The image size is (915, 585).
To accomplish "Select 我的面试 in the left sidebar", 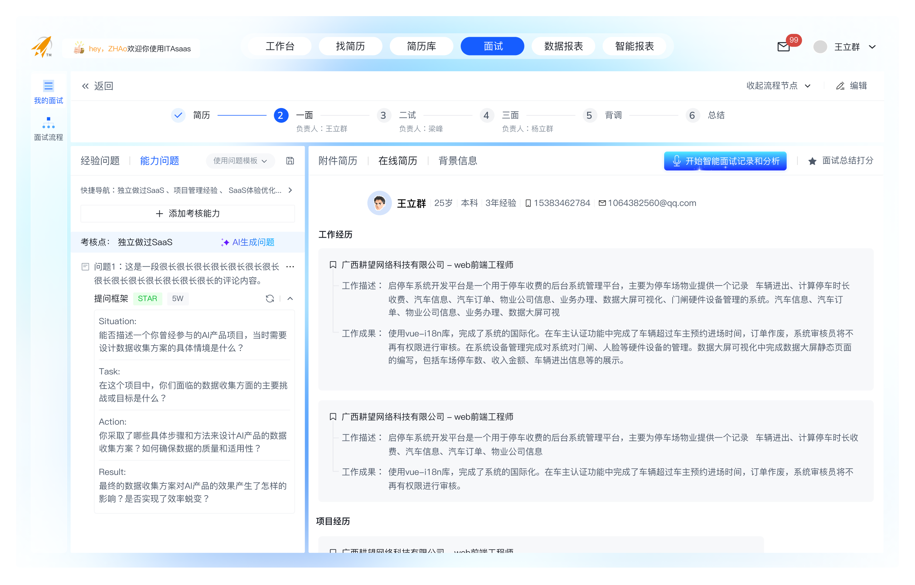I will (x=49, y=91).
